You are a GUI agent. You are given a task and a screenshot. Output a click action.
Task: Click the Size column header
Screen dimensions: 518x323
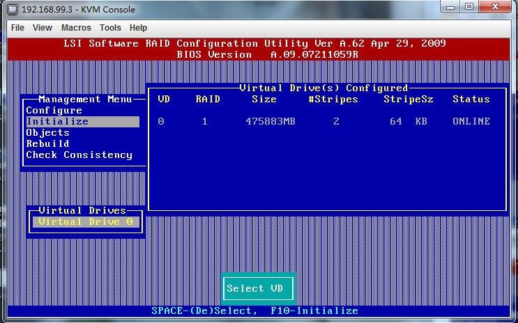264,99
